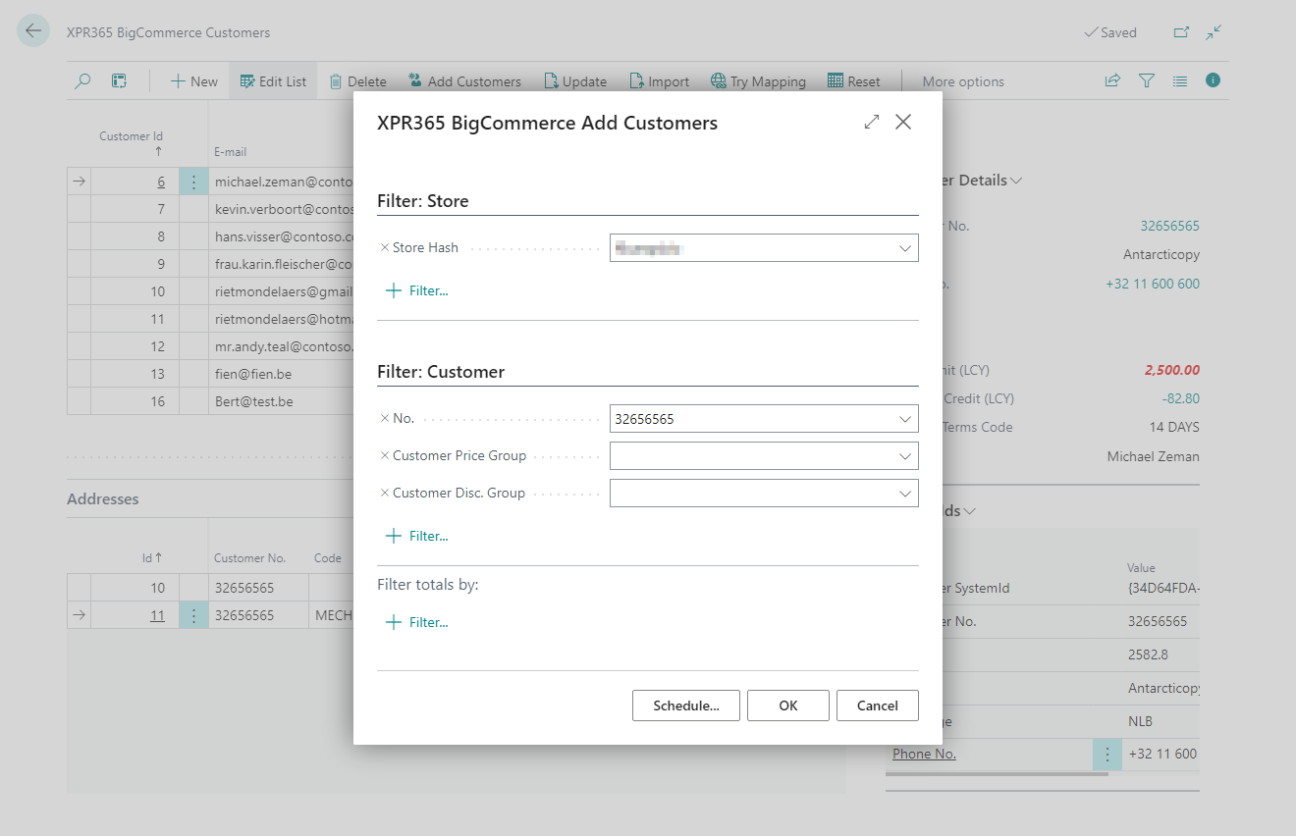This screenshot has height=836, width=1296.
Task: Select the Bert@test.be email cell
Action: [280, 401]
